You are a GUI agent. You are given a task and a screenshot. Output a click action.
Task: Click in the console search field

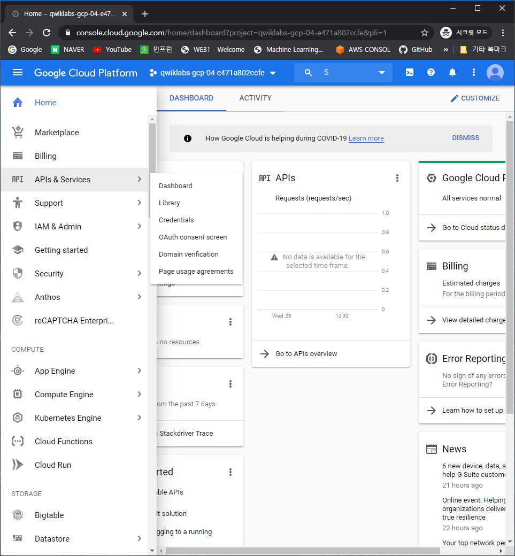(343, 72)
